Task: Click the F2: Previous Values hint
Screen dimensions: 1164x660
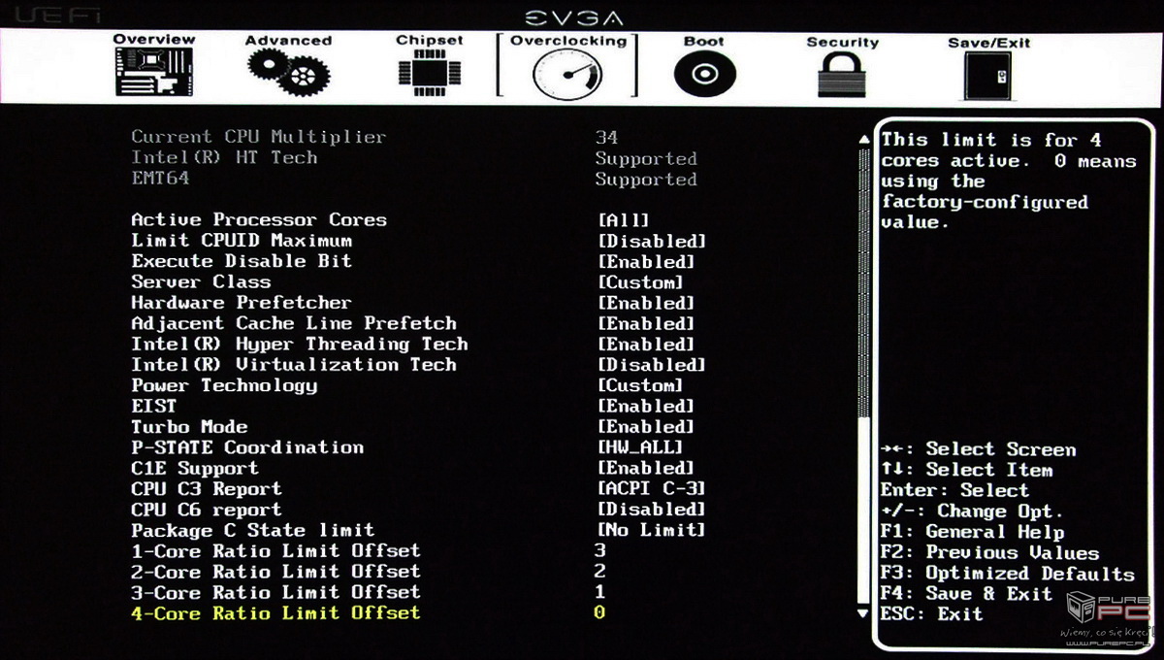Action: click(x=989, y=553)
